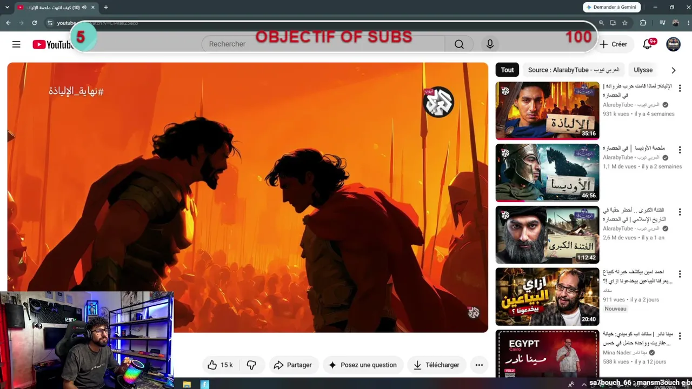Open the 35:16 Iliad video thumbnail

click(547, 111)
